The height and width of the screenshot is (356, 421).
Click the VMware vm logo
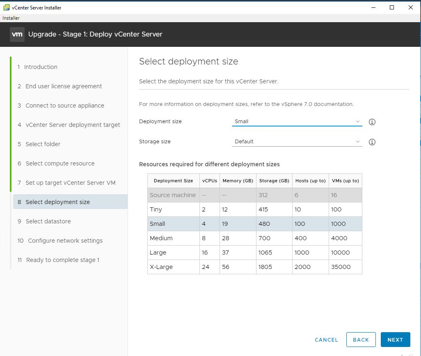(17, 34)
